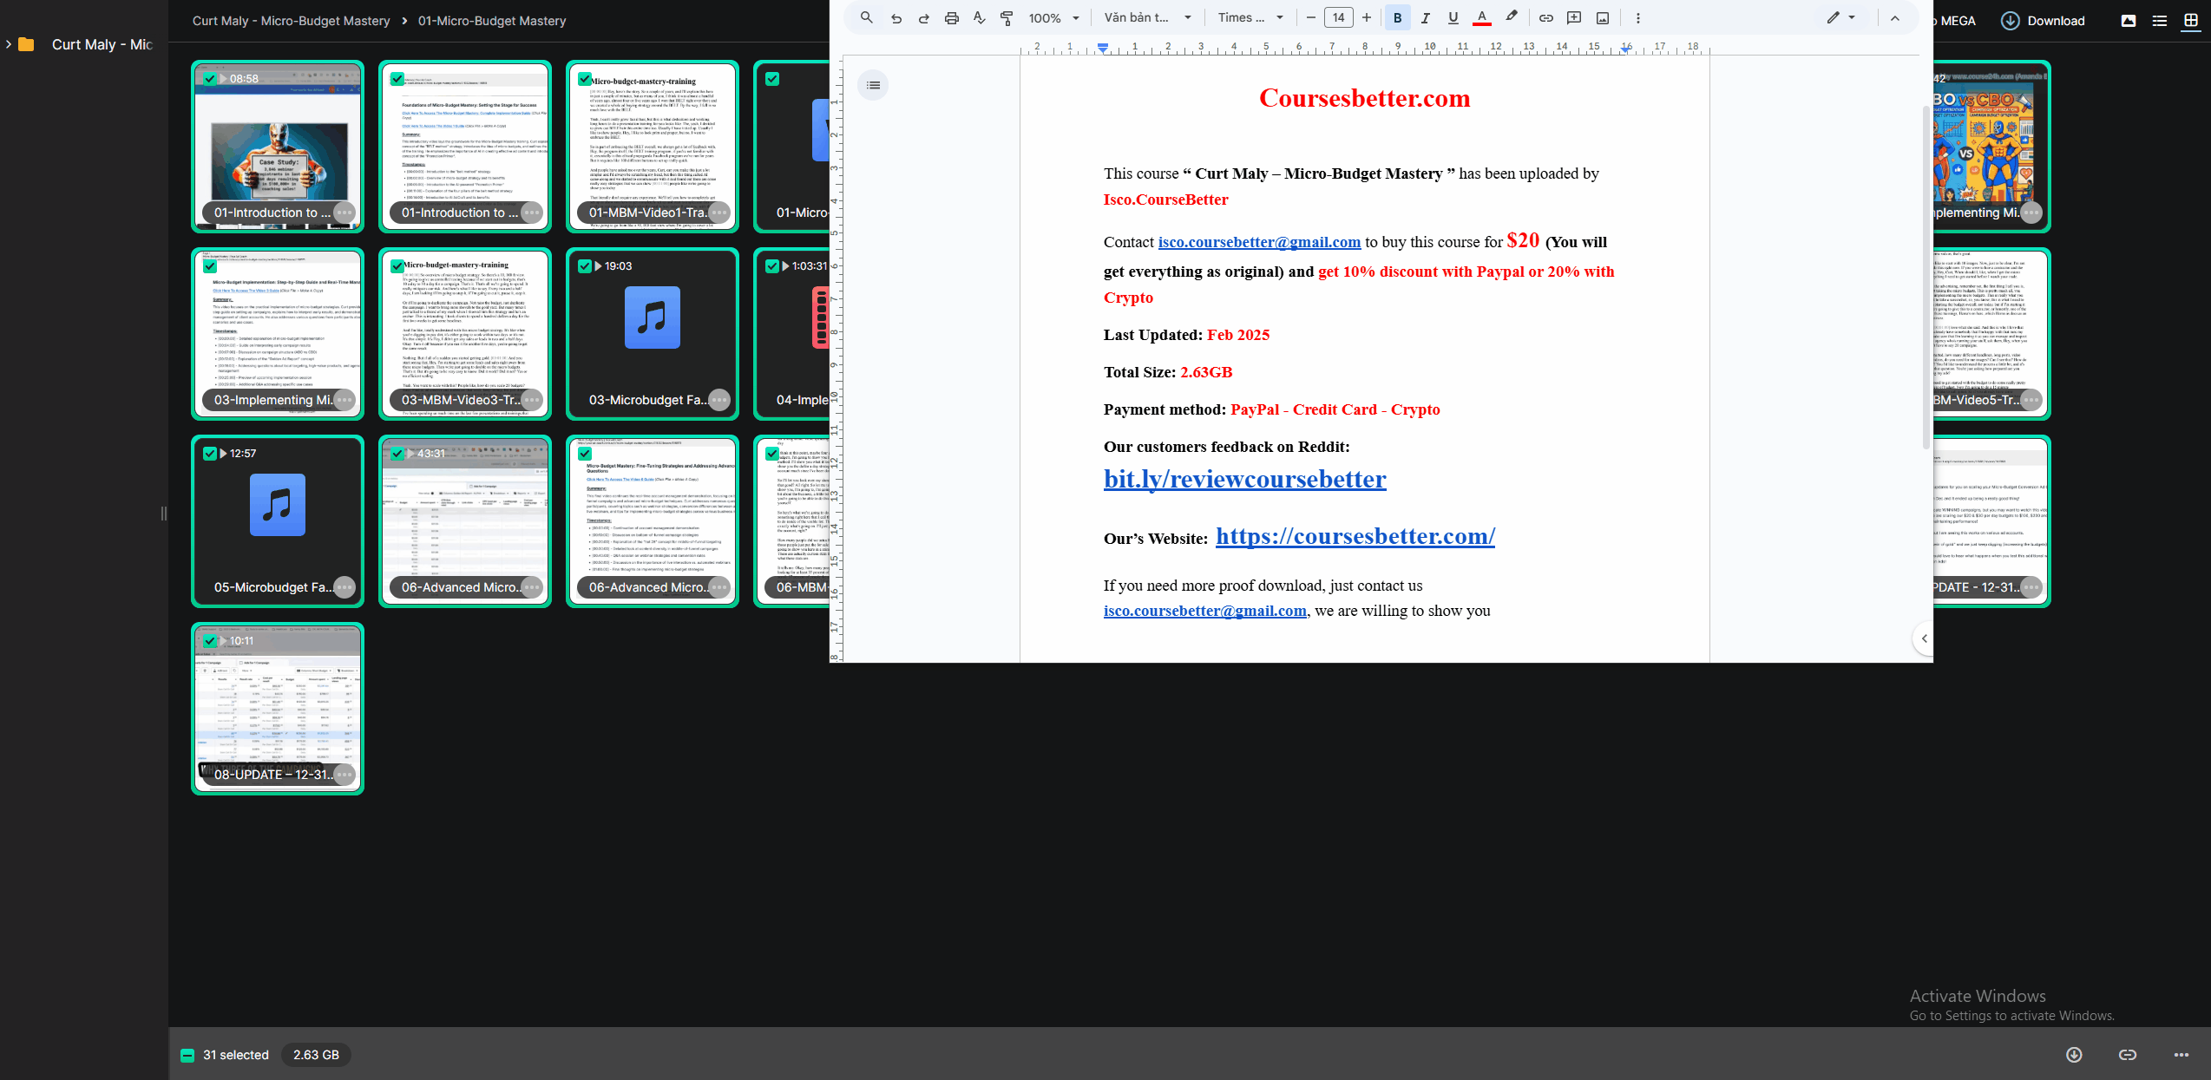Open the 100% zoom dropdown
This screenshot has height=1080, width=2211.
1053,17
